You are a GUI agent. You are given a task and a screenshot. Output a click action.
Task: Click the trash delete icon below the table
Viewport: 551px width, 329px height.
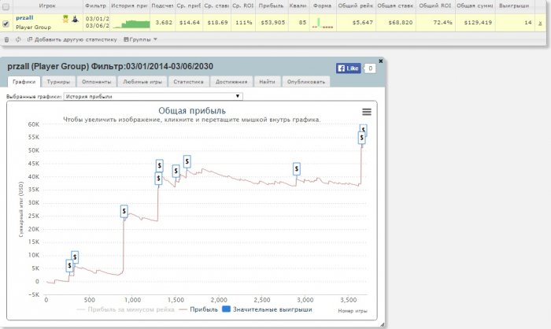6,39
